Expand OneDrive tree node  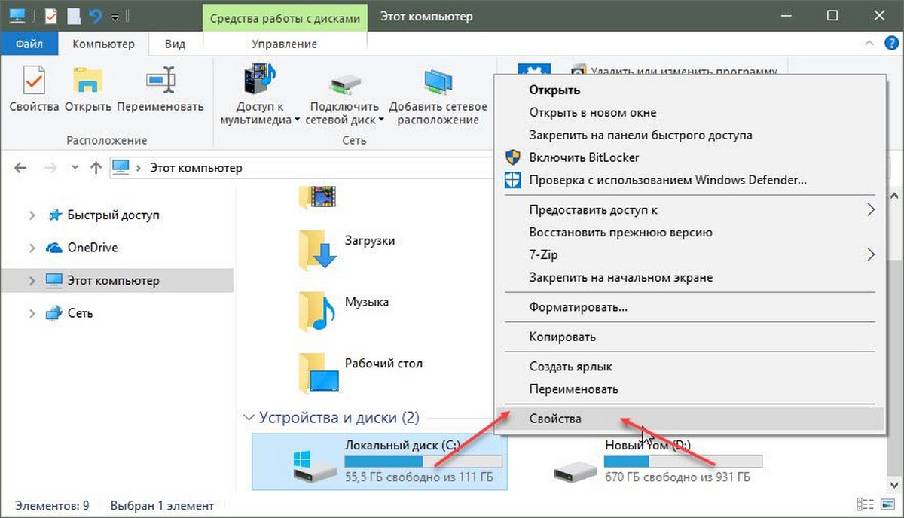click(32, 248)
